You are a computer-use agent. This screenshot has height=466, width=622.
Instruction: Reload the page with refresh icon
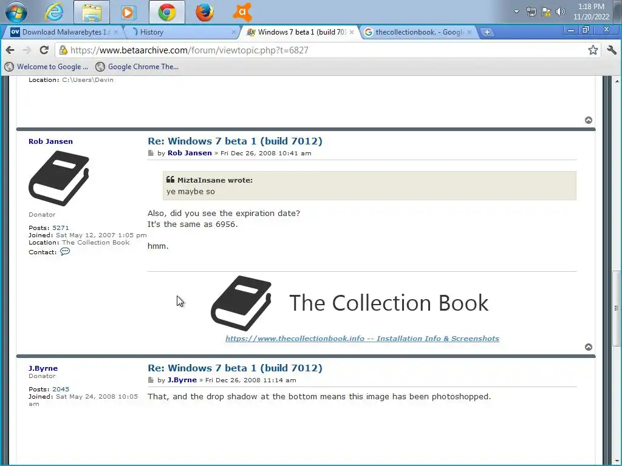44,50
